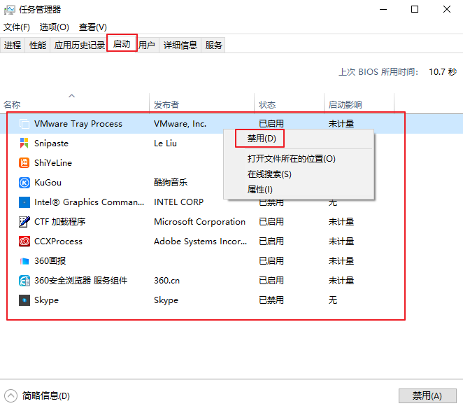Collapse to 简略信息 view
Screen dimensions: 463x413
click(38, 395)
